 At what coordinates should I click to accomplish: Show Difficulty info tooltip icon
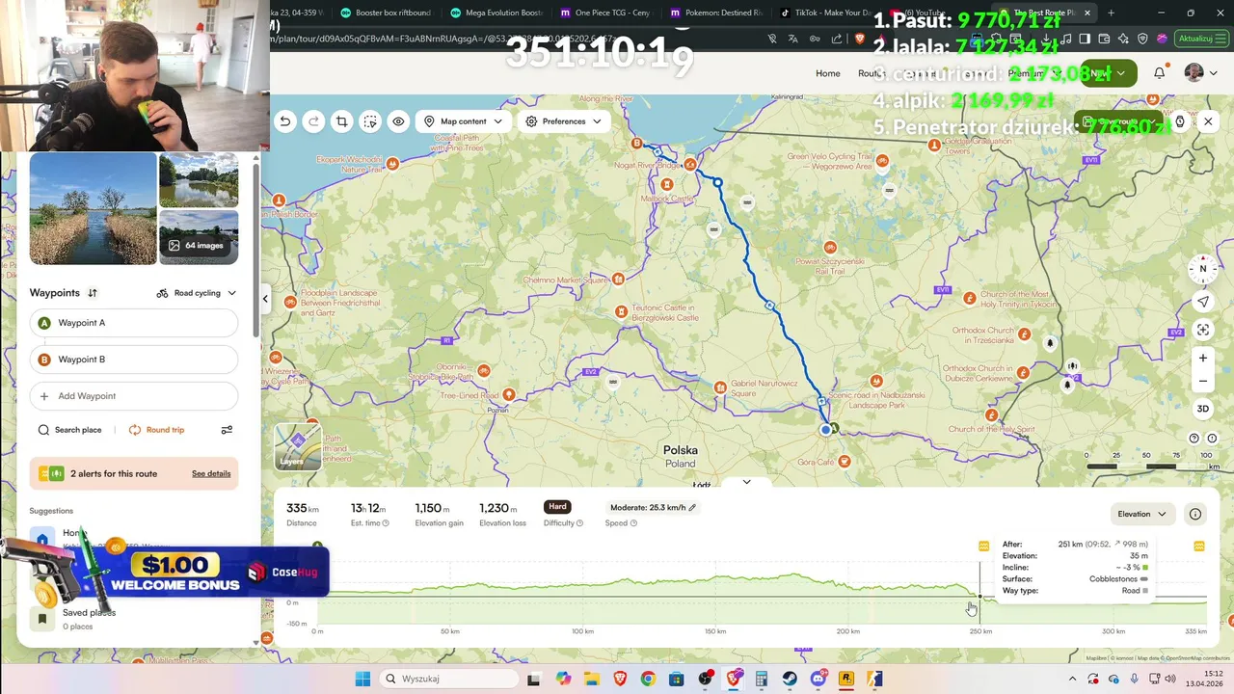(x=579, y=523)
